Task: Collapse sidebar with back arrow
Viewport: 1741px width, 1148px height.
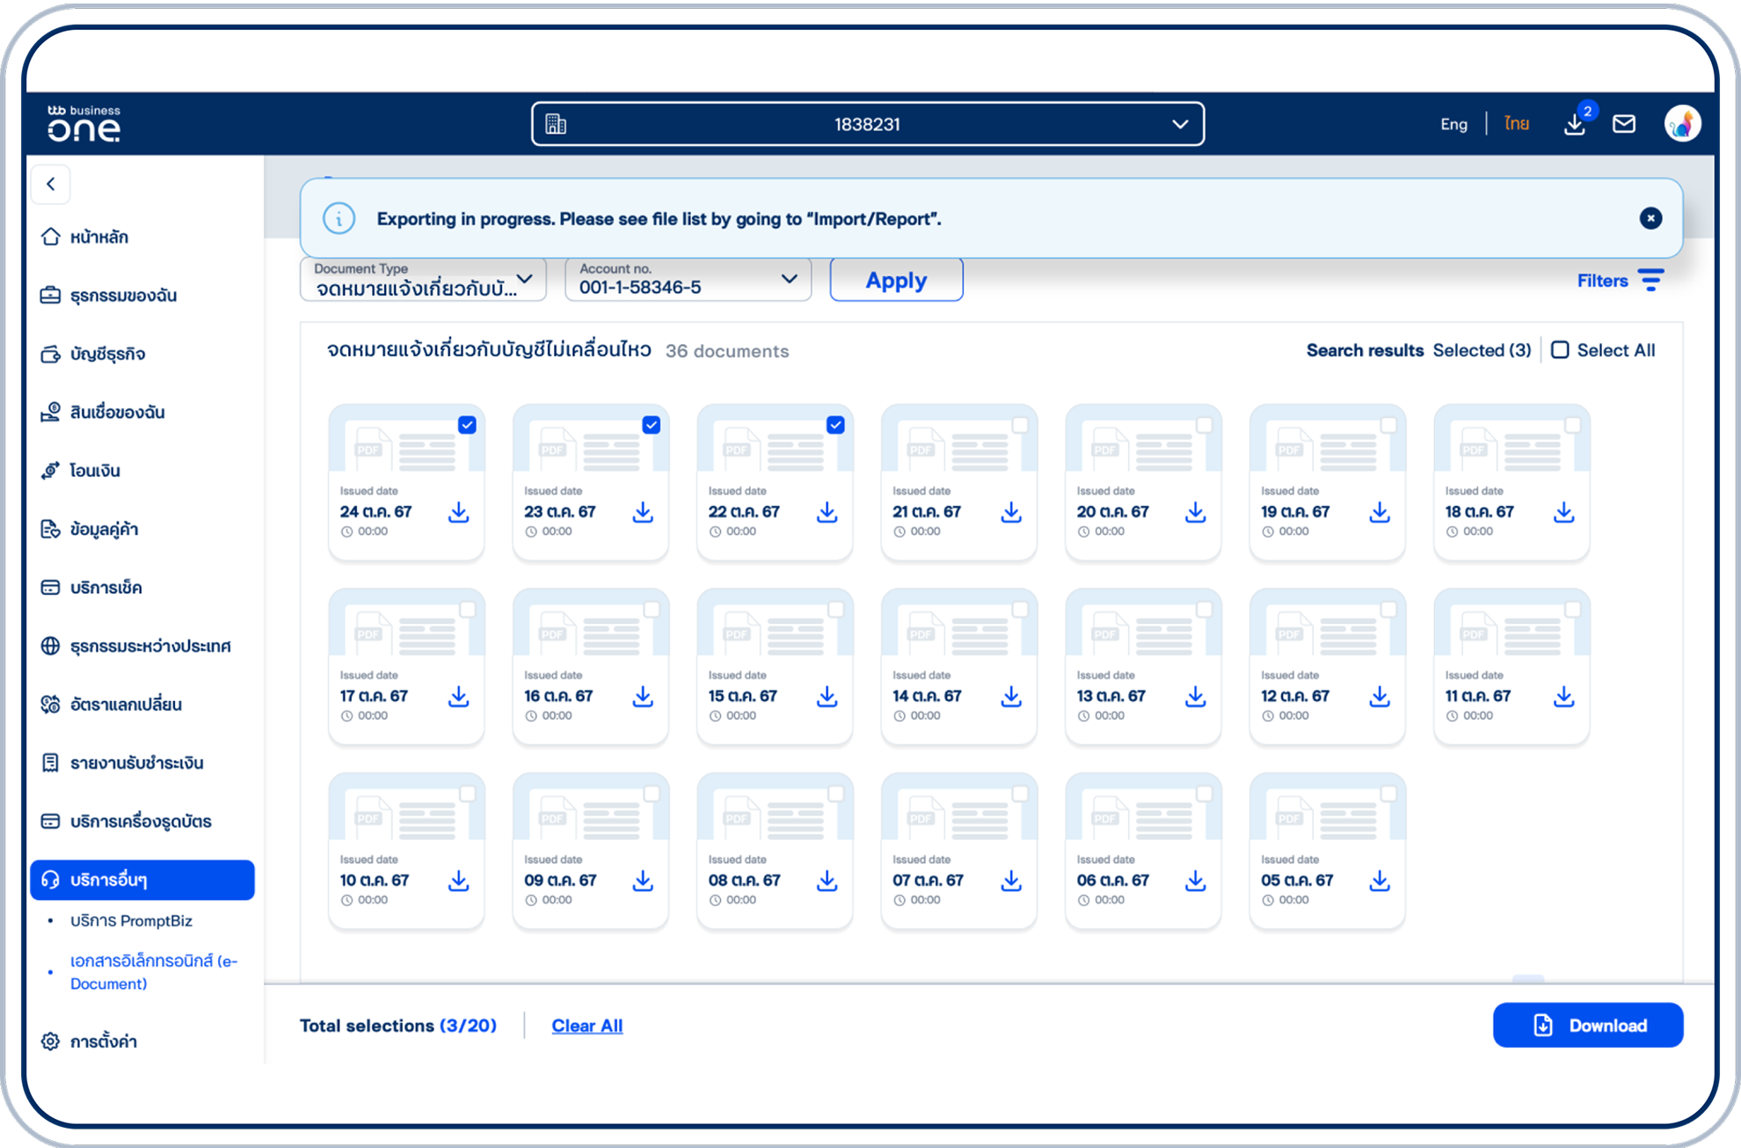Action: [x=51, y=184]
